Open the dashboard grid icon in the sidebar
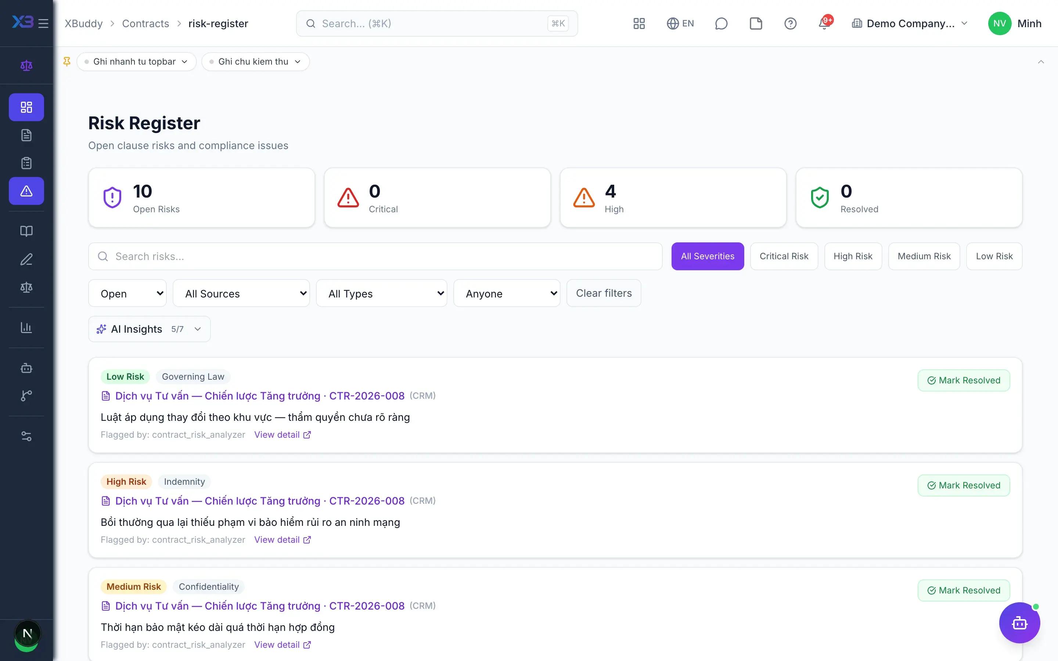This screenshot has width=1058, height=661. click(x=26, y=107)
